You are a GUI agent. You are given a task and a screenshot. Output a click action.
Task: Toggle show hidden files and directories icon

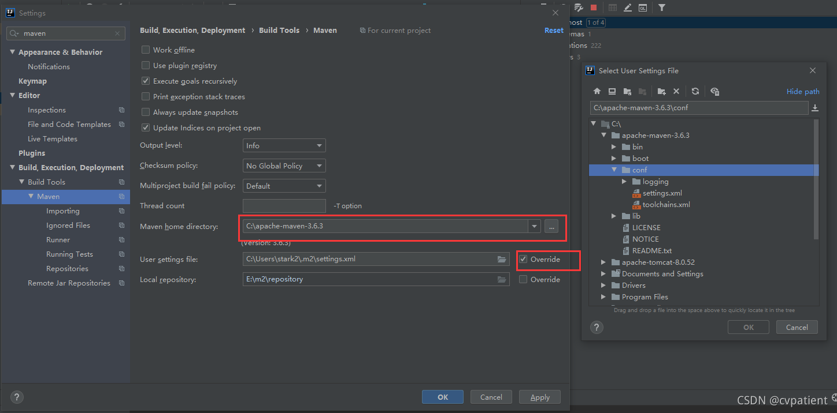(715, 91)
